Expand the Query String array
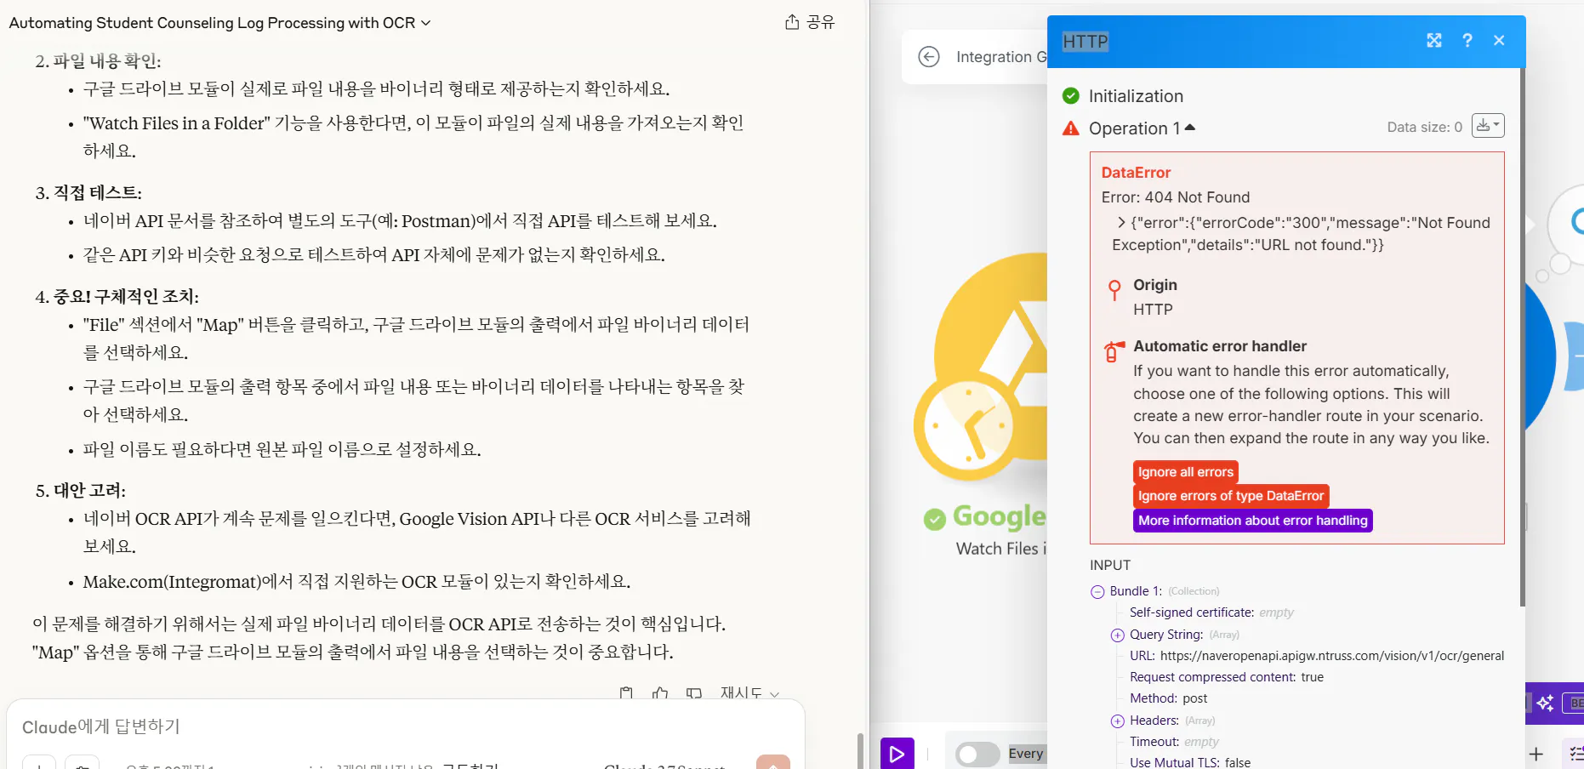This screenshot has width=1584, height=769. tap(1118, 635)
